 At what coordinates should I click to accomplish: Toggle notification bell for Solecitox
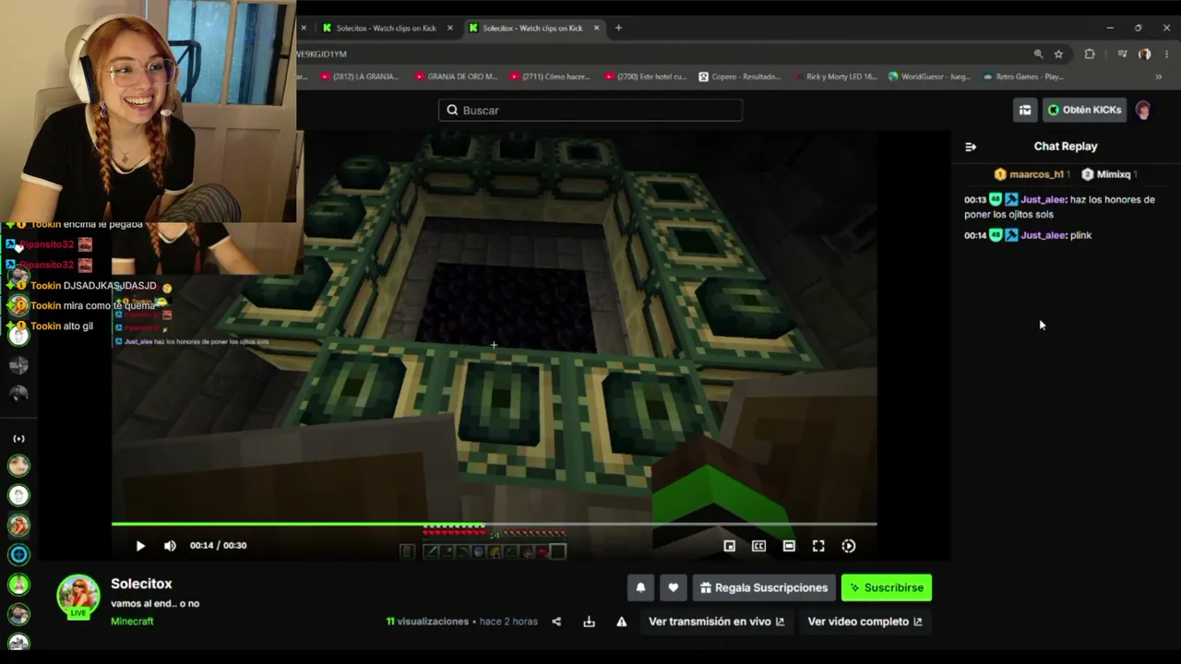point(640,587)
